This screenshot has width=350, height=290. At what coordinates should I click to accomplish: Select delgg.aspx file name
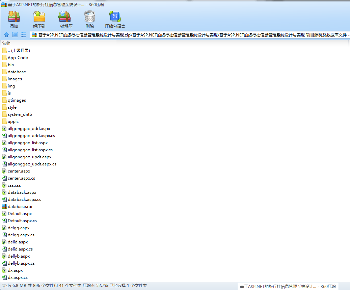click(x=19, y=228)
